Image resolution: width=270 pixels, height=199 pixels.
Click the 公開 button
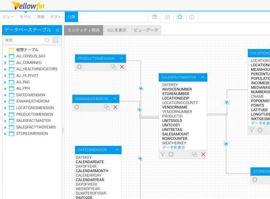point(71,17)
